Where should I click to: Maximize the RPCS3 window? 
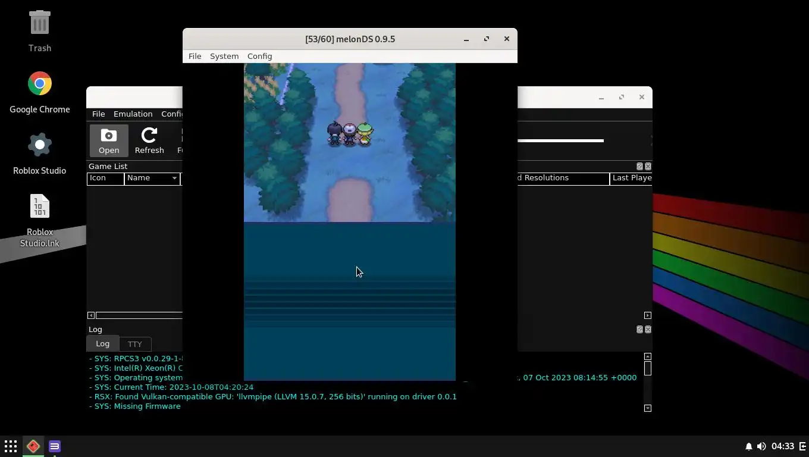622,98
